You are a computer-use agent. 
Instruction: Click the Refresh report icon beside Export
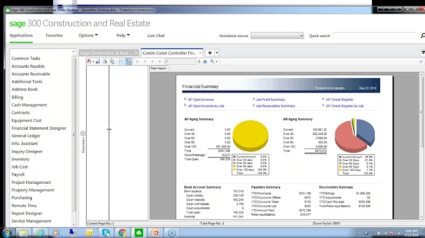click(x=97, y=62)
